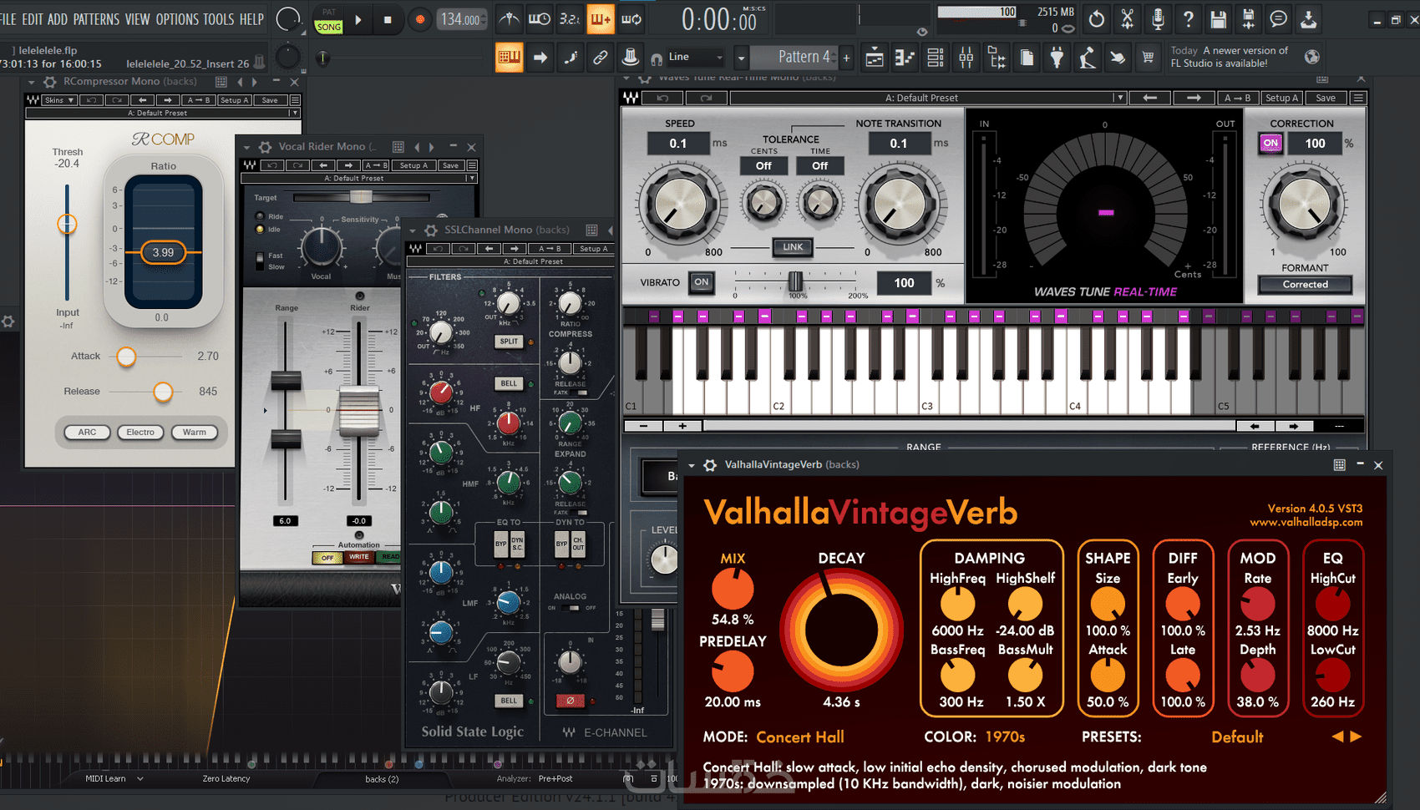Stop playback with the stop button
The width and height of the screenshot is (1420, 810).
[x=388, y=19]
